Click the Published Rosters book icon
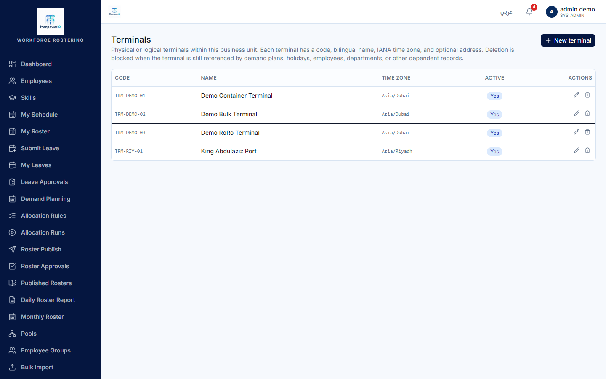The image size is (606, 379). [12, 283]
